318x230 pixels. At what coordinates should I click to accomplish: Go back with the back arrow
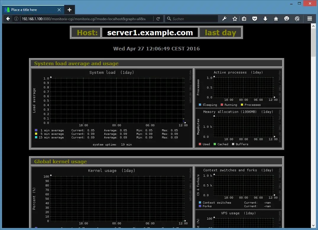(8, 18)
